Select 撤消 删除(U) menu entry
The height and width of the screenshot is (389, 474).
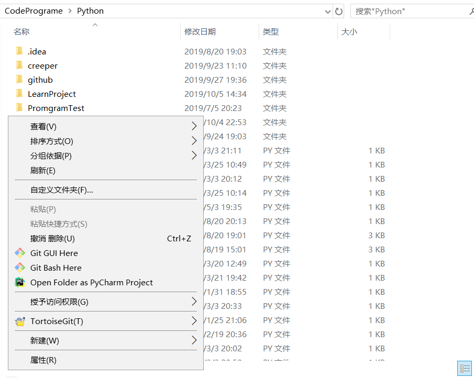click(x=105, y=239)
